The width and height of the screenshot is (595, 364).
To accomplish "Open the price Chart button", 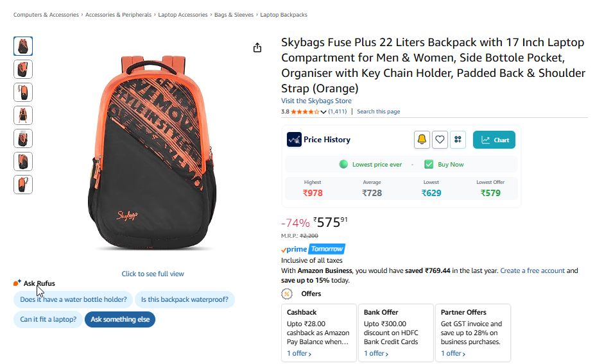I will coord(494,140).
